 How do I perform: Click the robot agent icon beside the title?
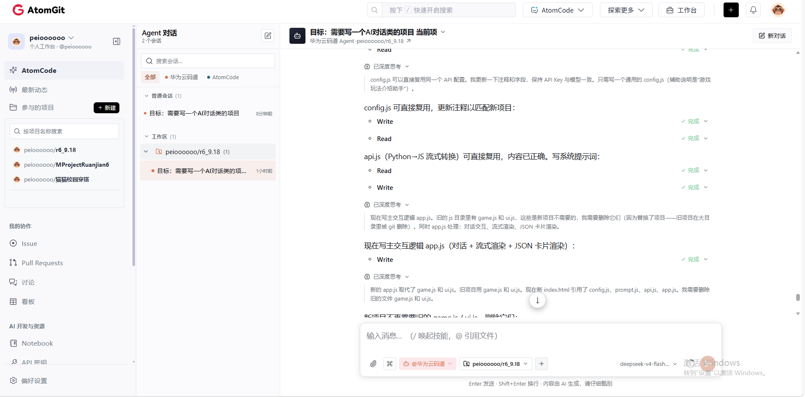coord(297,36)
